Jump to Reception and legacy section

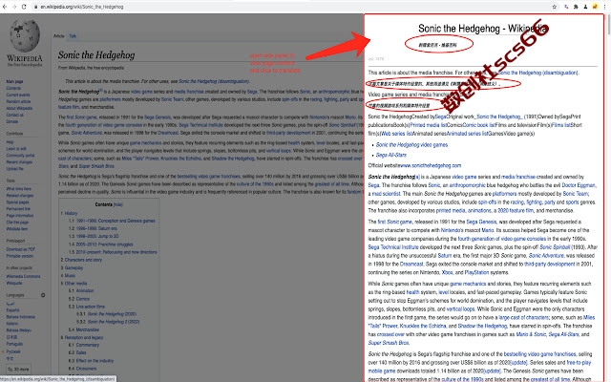[x=84, y=337]
